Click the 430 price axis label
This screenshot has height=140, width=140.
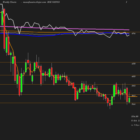pos(133,64)
